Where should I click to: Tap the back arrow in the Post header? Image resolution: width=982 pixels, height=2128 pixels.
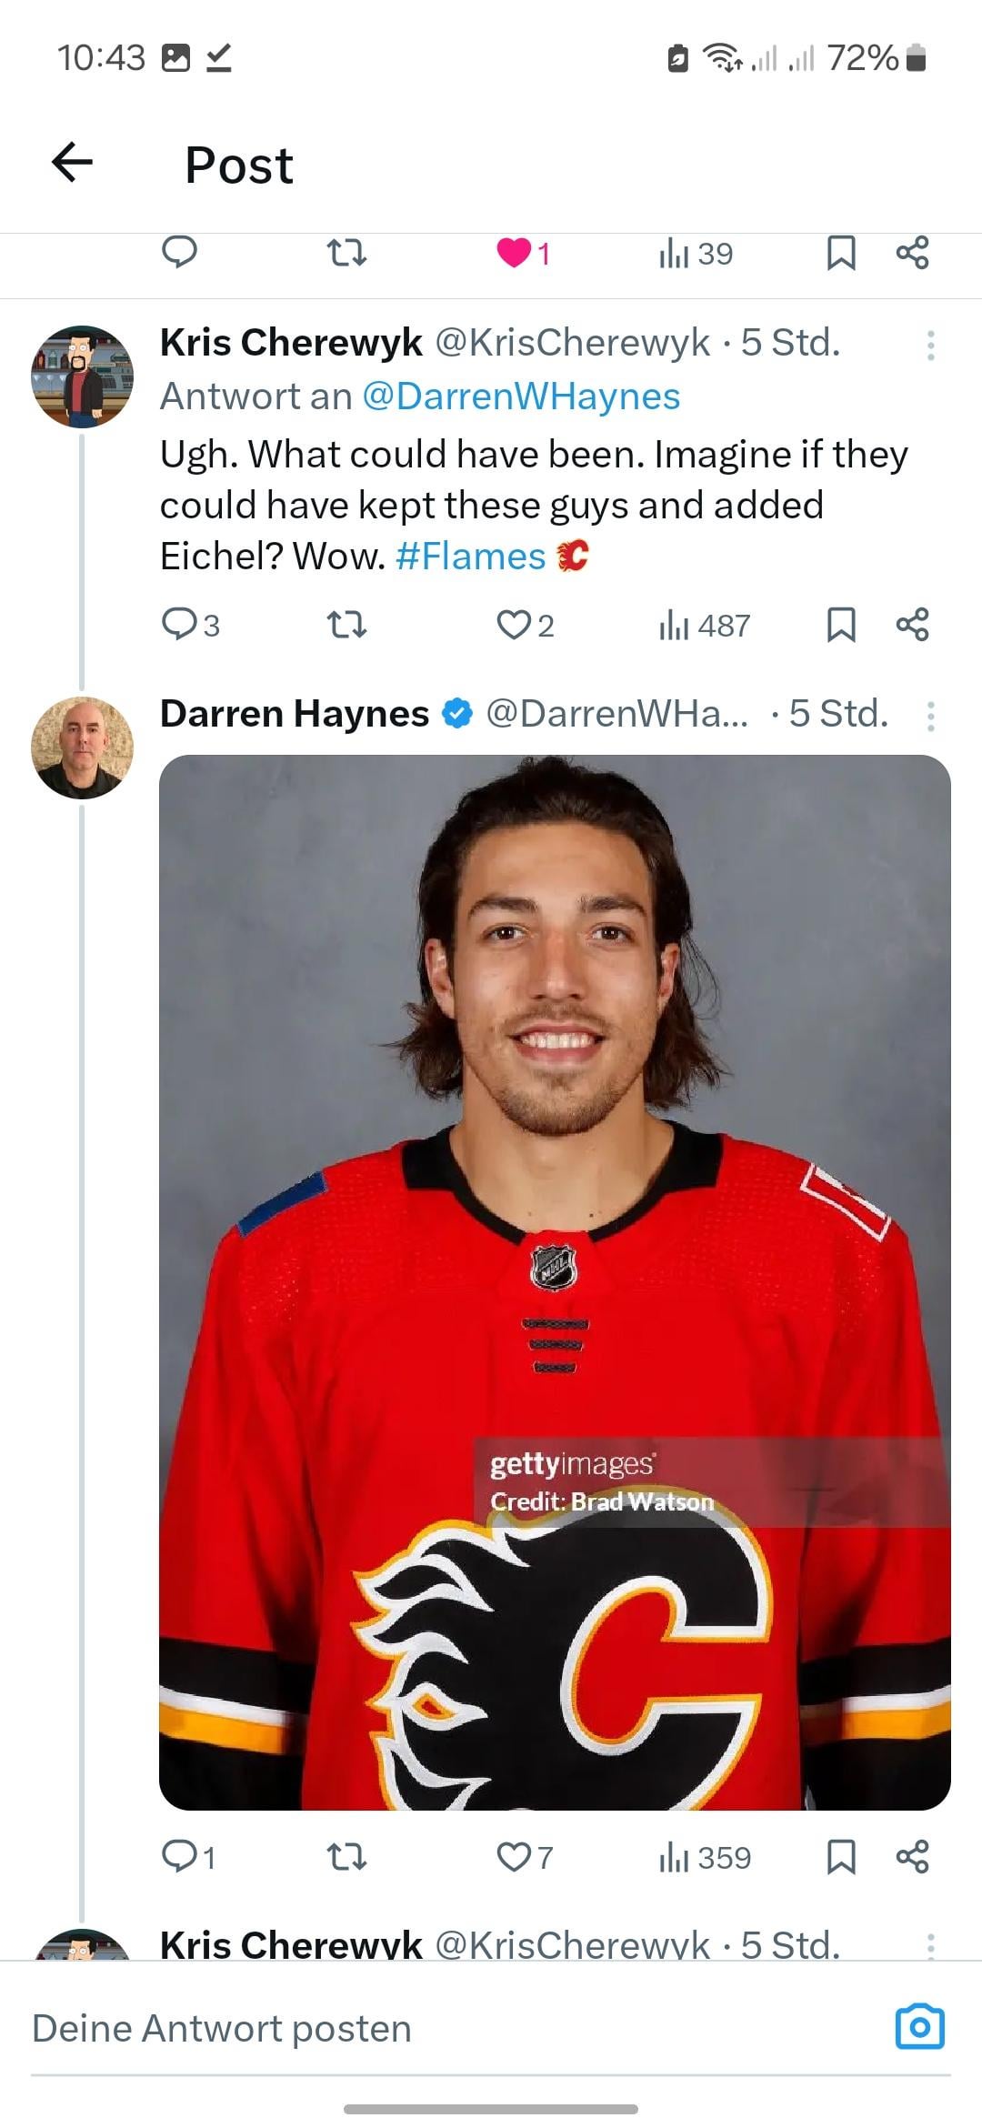pos(73,164)
